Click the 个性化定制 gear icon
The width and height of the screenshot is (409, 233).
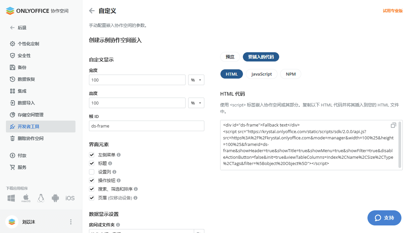tap(13, 44)
